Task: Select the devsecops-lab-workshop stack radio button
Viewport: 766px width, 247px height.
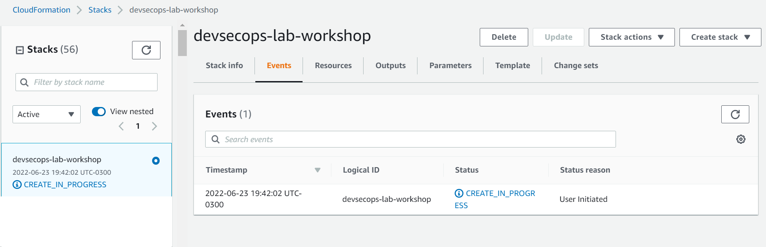Action: point(156,160)
